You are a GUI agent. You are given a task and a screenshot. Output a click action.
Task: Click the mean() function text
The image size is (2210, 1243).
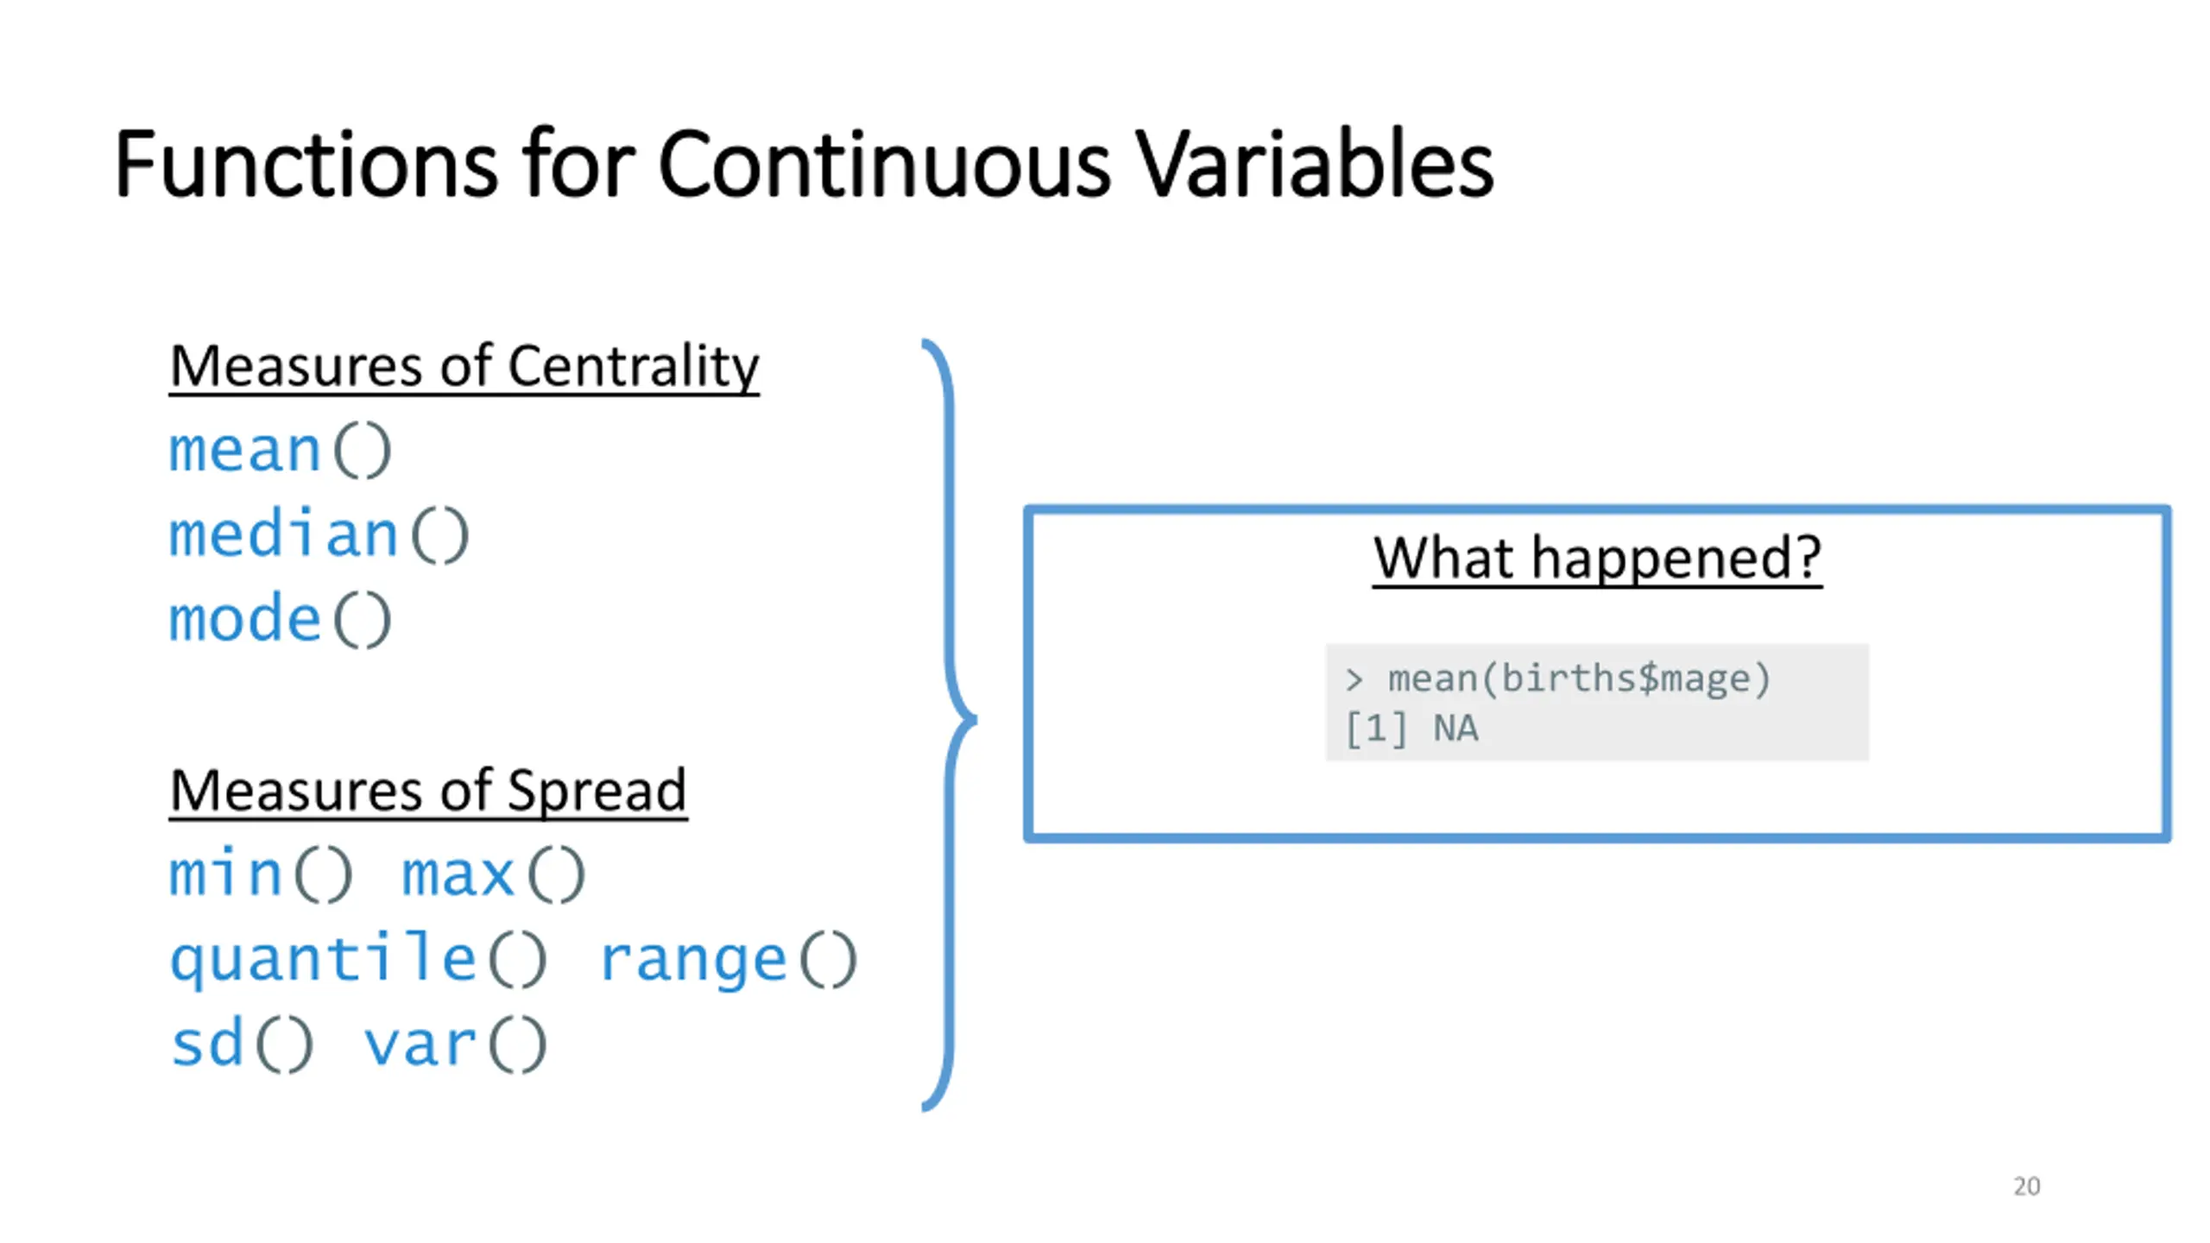[281, 451]
